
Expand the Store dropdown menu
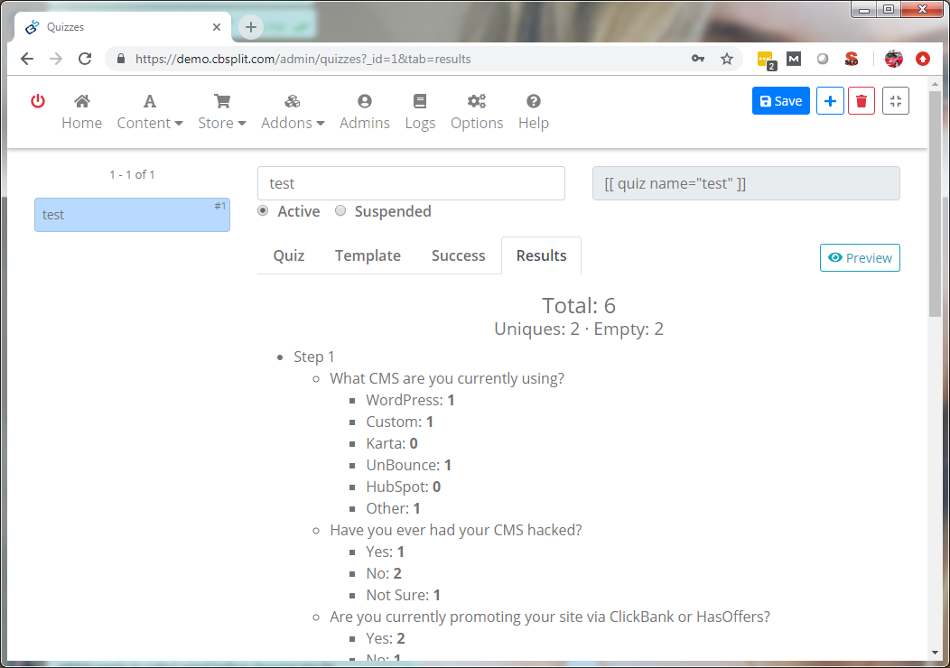(x=222, y=112)
